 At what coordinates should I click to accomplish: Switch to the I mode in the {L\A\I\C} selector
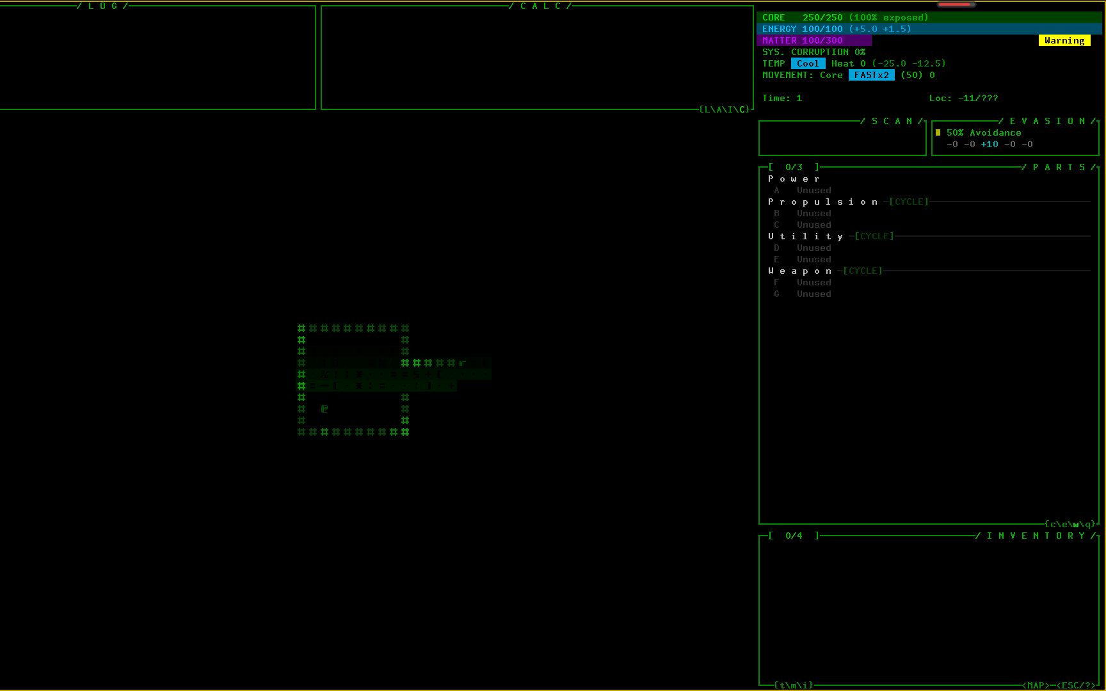(x=731, y=109)
